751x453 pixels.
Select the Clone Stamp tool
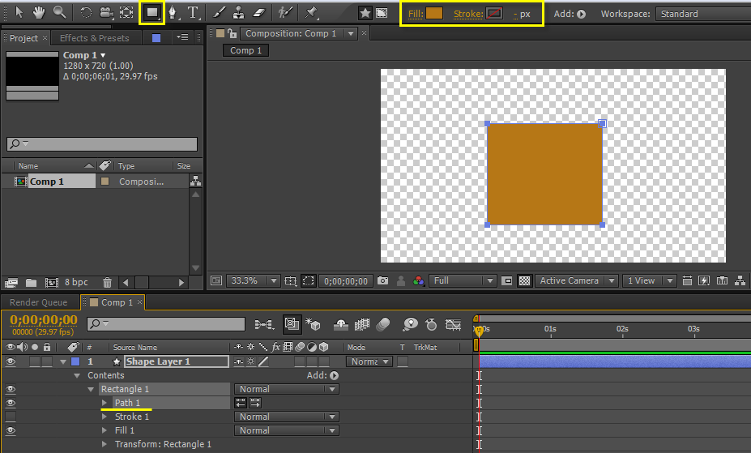click(x=239, y=13)
